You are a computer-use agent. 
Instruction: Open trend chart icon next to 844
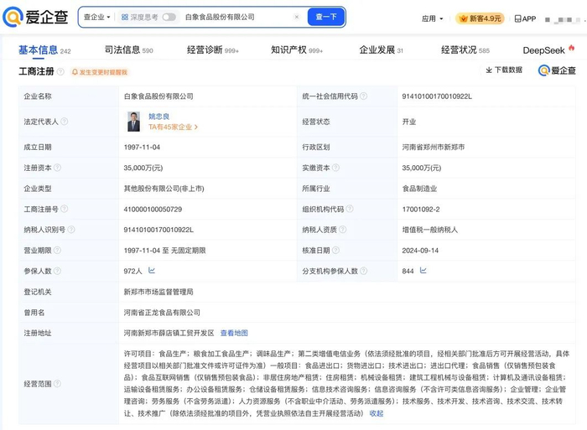pyautogui.click(x=423, y=270)
